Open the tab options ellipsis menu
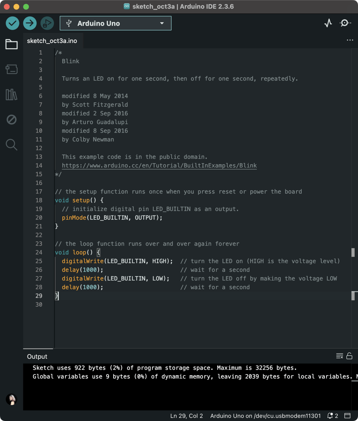Viewport: 358px width, 421px height. [x=350, y=40]
